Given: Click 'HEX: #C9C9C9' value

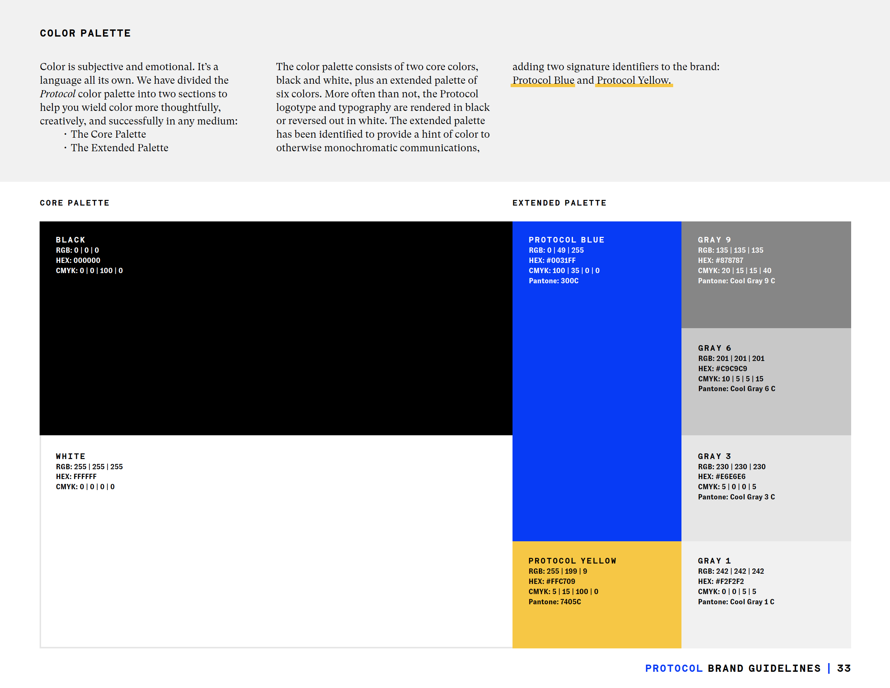Looking at the screenshot, I should click(723, 369).
